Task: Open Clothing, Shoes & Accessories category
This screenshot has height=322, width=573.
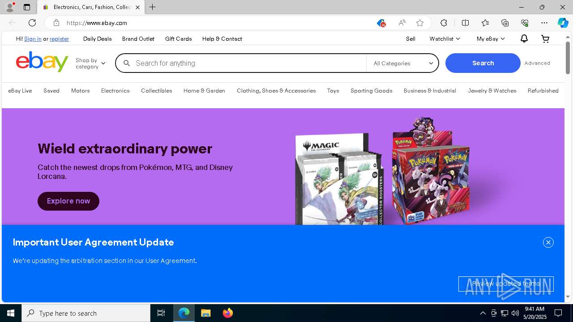Action: [x=276, y=91]
